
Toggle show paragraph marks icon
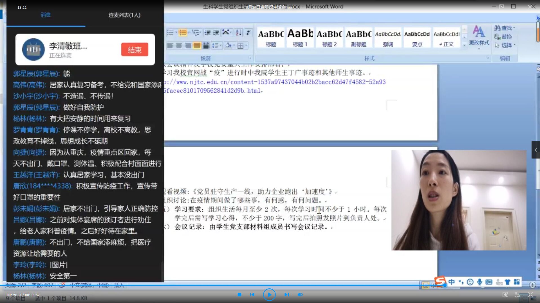click(248, 33)
